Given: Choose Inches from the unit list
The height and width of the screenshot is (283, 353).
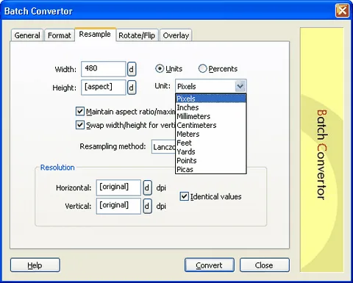Looking at the screenshot, I should 211,107.
